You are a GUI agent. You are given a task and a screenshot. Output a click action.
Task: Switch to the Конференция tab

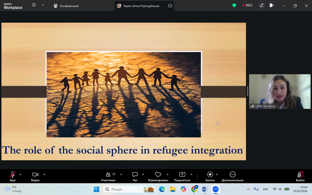[x=66, y=6]
